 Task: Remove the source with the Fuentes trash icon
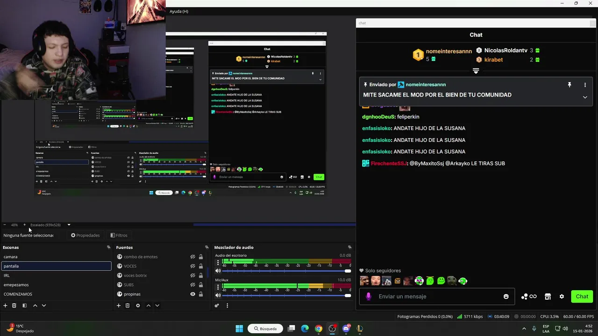(x=128, y=306)
